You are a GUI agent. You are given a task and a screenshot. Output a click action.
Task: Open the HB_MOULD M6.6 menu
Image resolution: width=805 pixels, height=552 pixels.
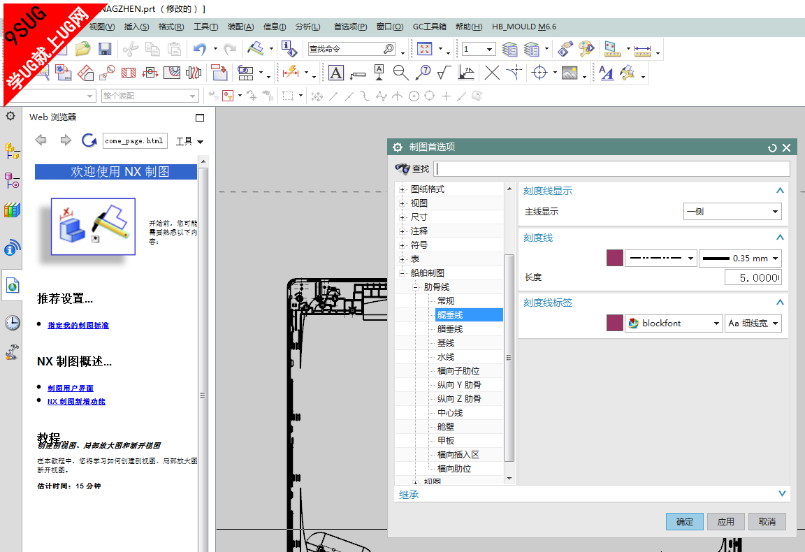tap(523, 27)
